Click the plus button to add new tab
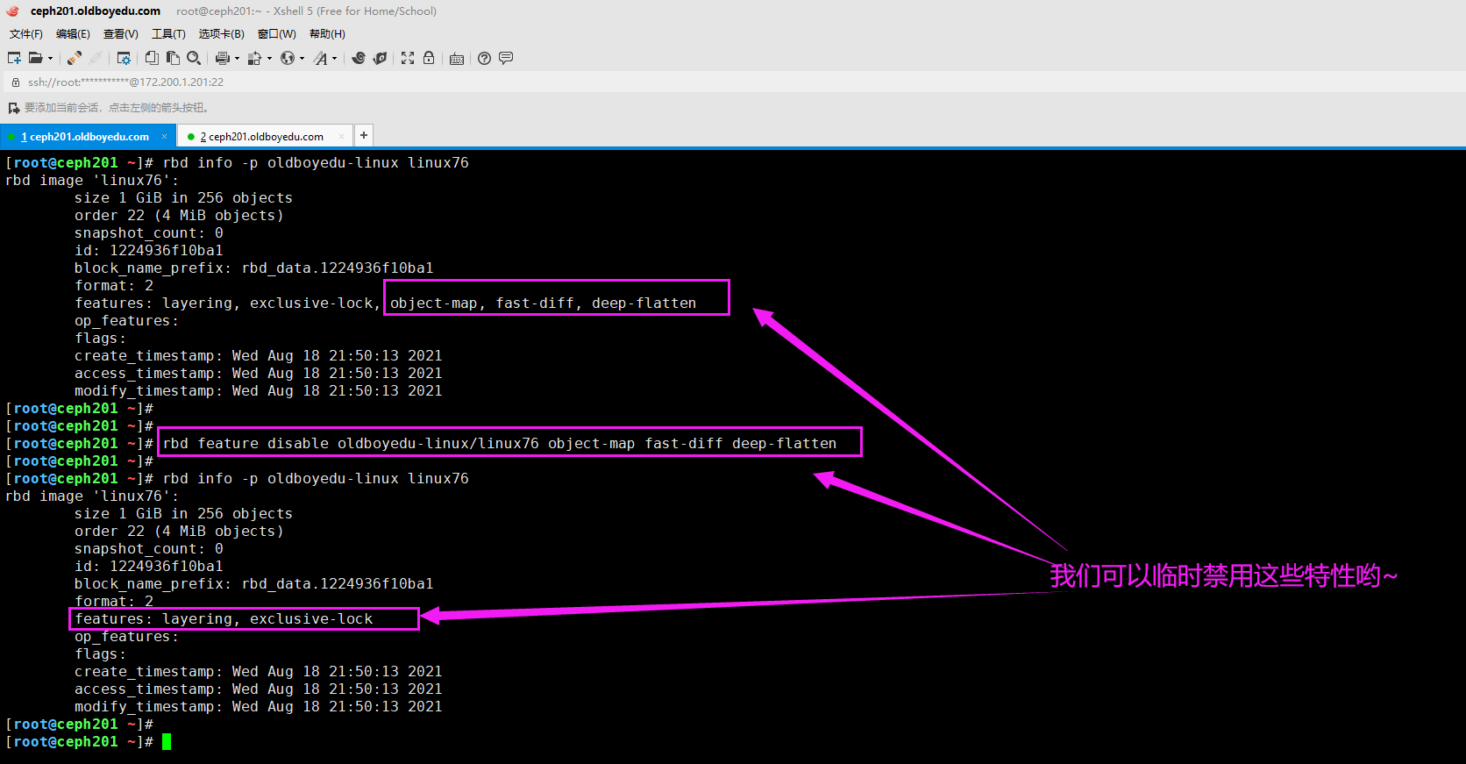The height and width of the screenshot is (764, 1466). pyautogui.click(x=364, y=135)
